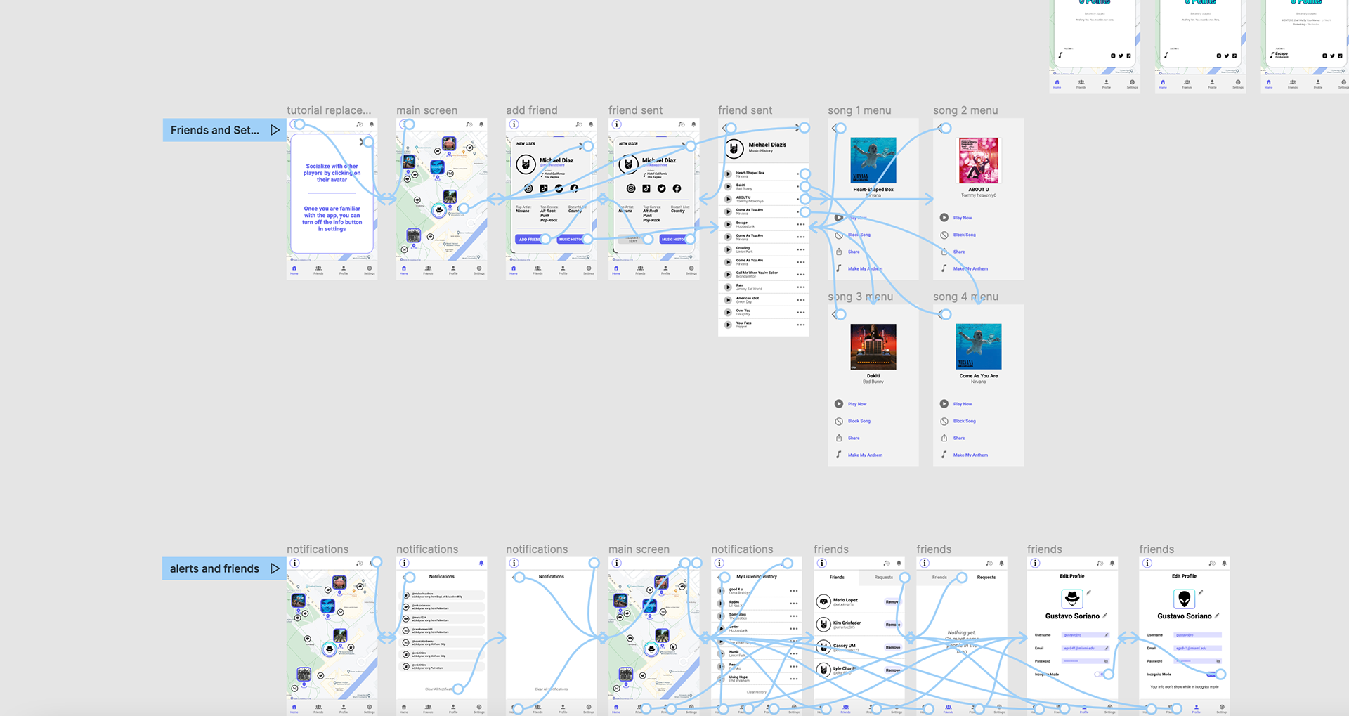This screenshot has height=716, width=1349.
Task: Click 'Make My Anthem' in song 2 menu
Action: click(970, 268)
